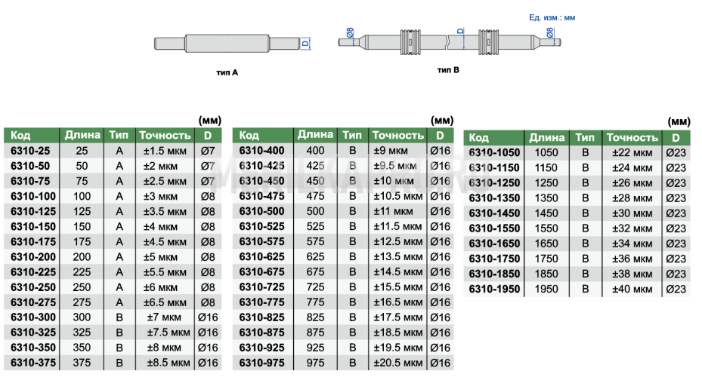Select code cell 6310-125

[x=31, y=212]
